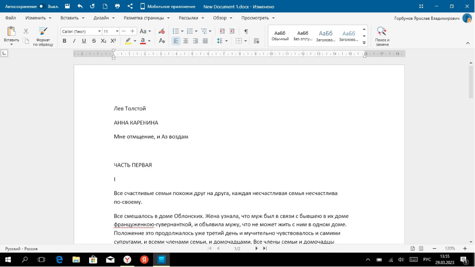Toggle italic formatting
Image resolution: width=475 pixels, height=267 pixels.
coord(74,41)
